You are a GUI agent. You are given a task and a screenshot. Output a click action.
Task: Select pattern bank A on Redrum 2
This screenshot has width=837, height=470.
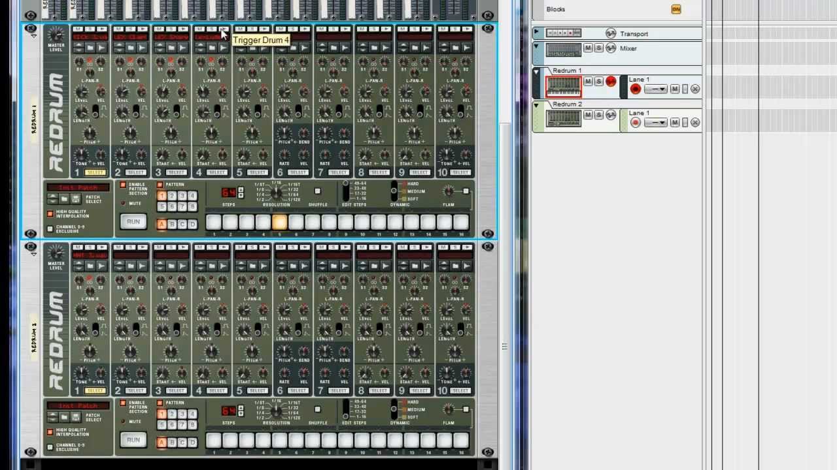click(x=162, y=443)
